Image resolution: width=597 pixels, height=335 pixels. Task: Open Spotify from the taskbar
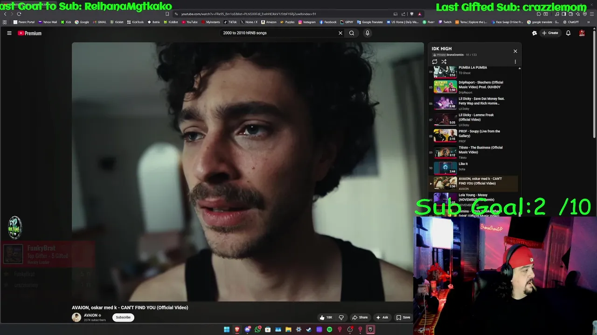pyautogui.click(x=329, y=329)
